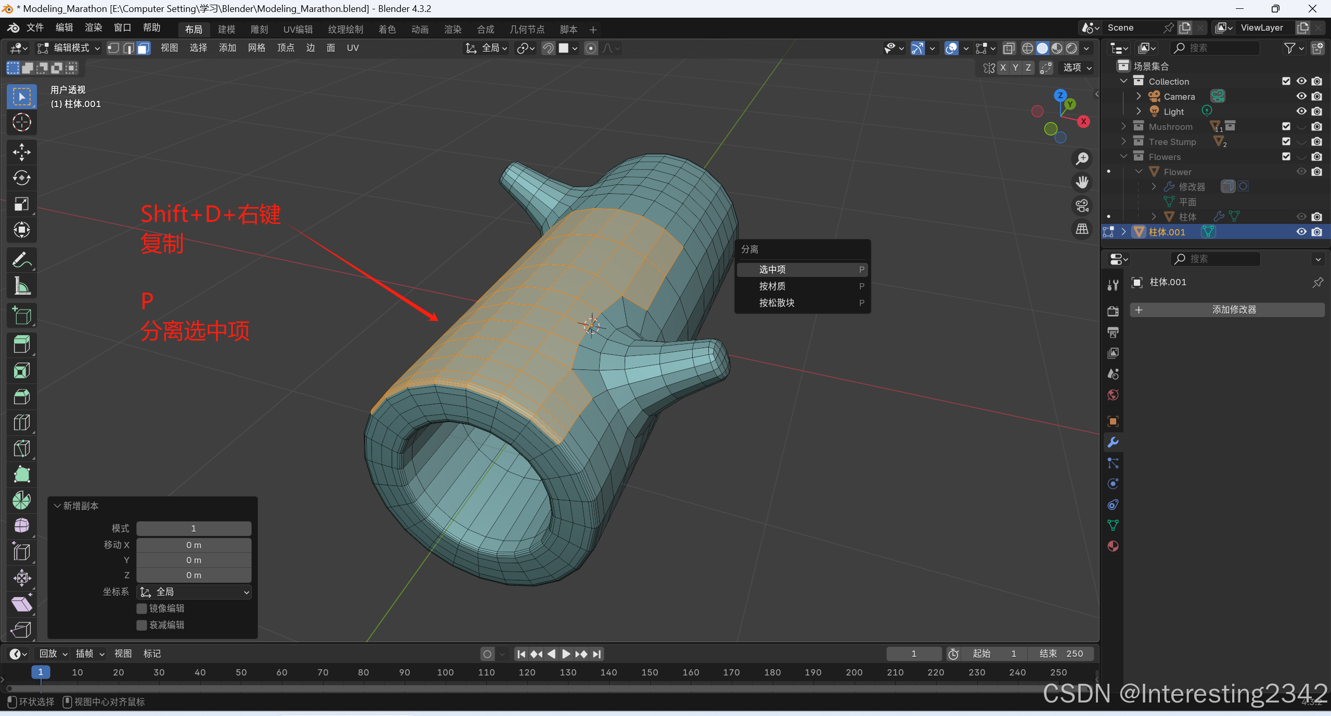Switch to face select mode
Viewport: 1331px width, 716px height.
pyautogui.click(x=144, y=48)
